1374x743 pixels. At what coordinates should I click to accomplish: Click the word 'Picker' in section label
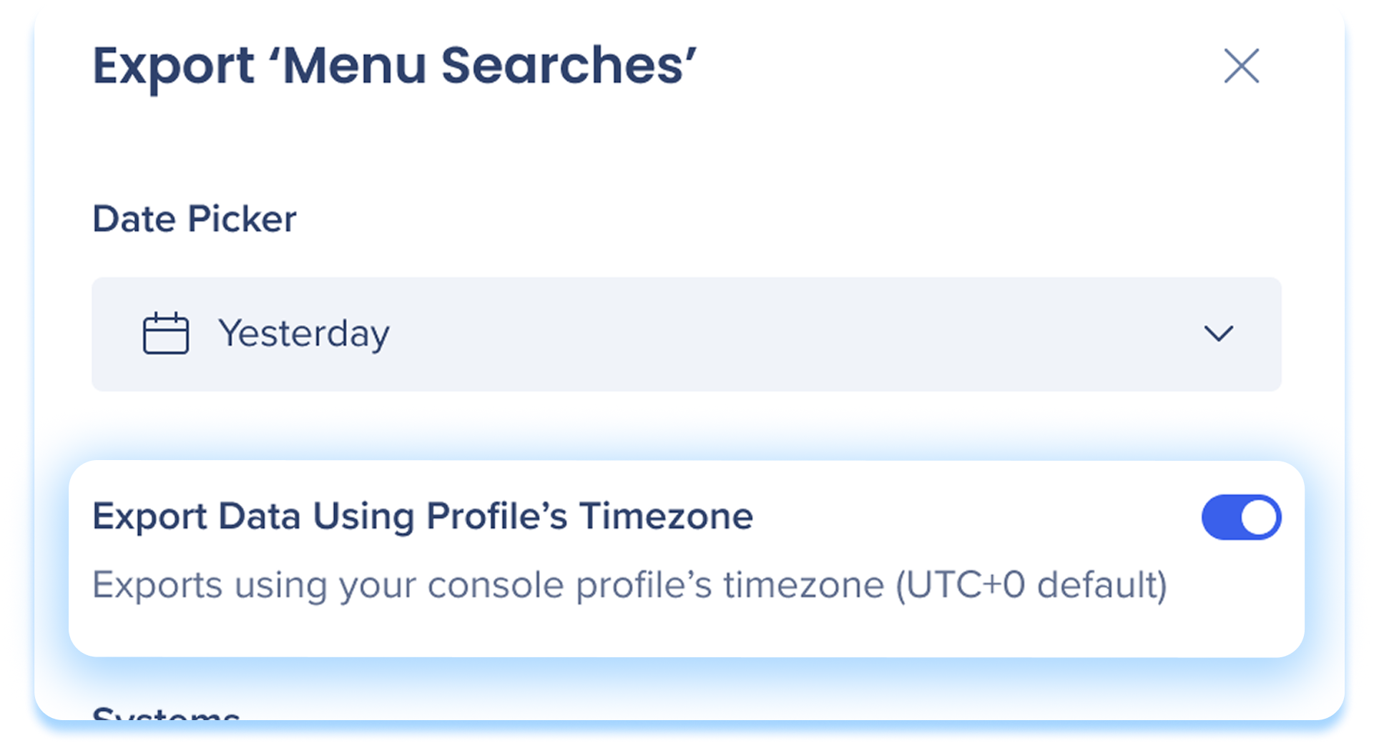pos(242,219)
